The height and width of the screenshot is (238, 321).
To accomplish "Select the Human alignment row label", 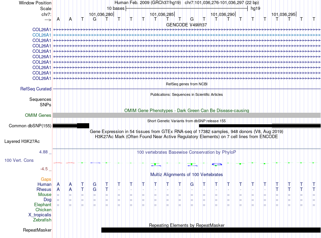I will pyautogui.click(x=44, y=184).
